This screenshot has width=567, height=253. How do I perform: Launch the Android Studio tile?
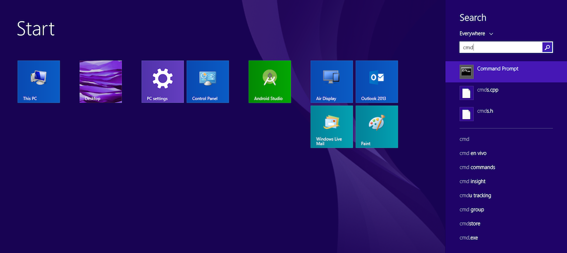click(x=270, y=81)
